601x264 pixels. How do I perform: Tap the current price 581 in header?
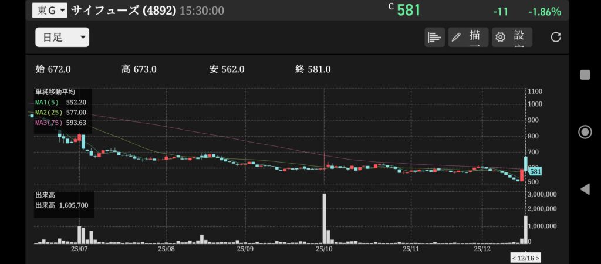point(408,11)
